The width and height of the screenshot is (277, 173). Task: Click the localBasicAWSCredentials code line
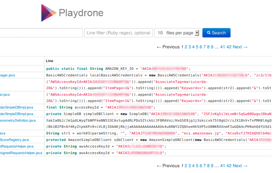[159, 75]
